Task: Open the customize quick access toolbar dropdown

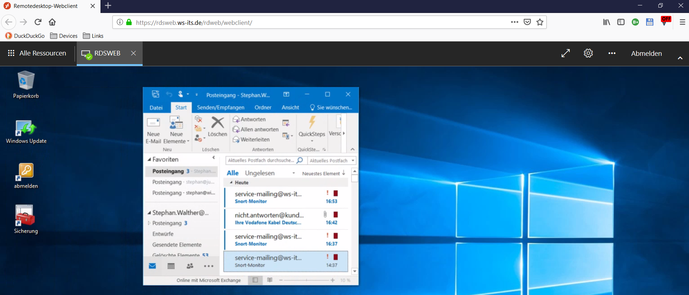Action: [x=197, y=95]
